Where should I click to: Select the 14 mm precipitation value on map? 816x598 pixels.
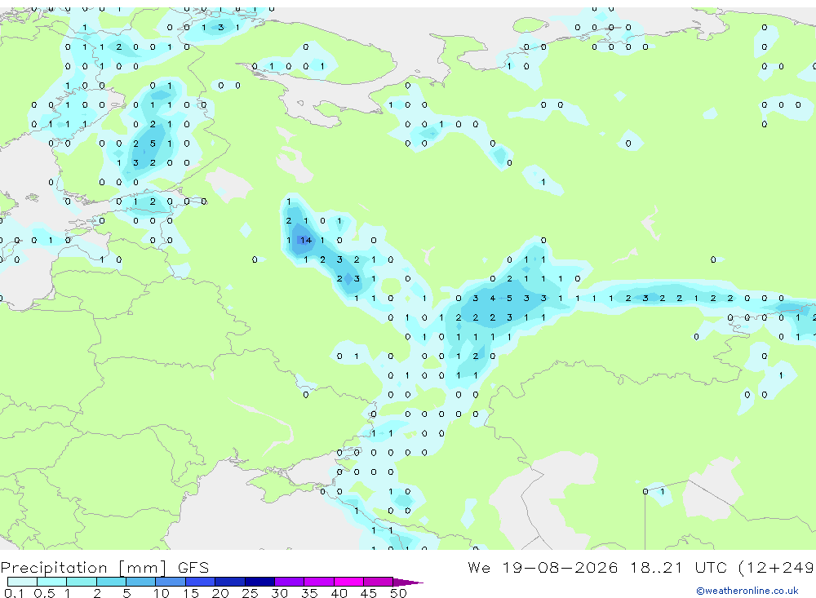306,240
